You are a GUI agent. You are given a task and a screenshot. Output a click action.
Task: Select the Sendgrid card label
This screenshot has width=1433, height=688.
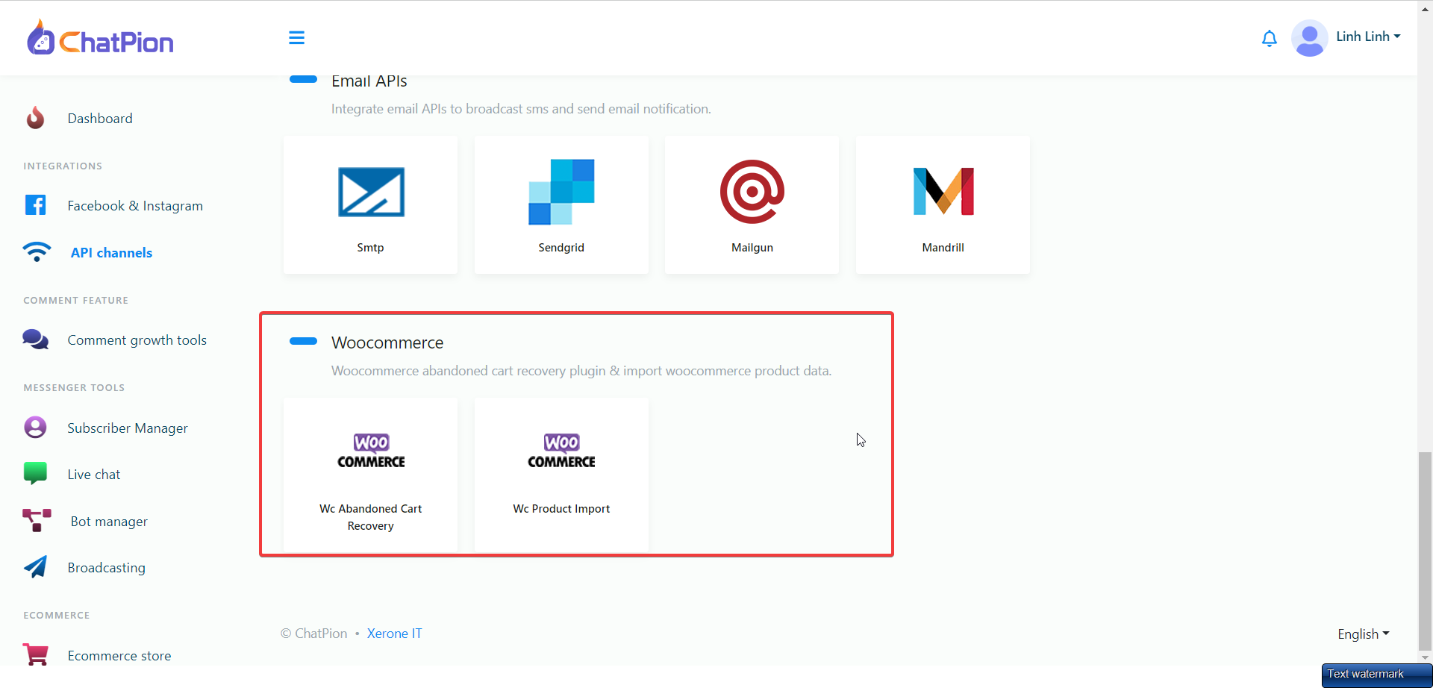[561, 248]
